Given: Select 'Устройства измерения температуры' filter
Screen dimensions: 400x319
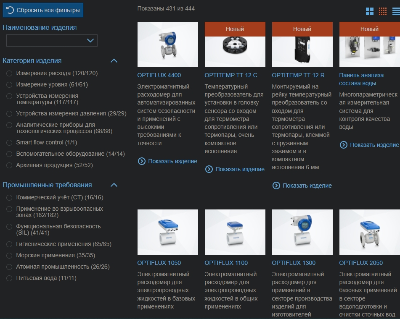Looking at the screenshot, I should [9, 96].
